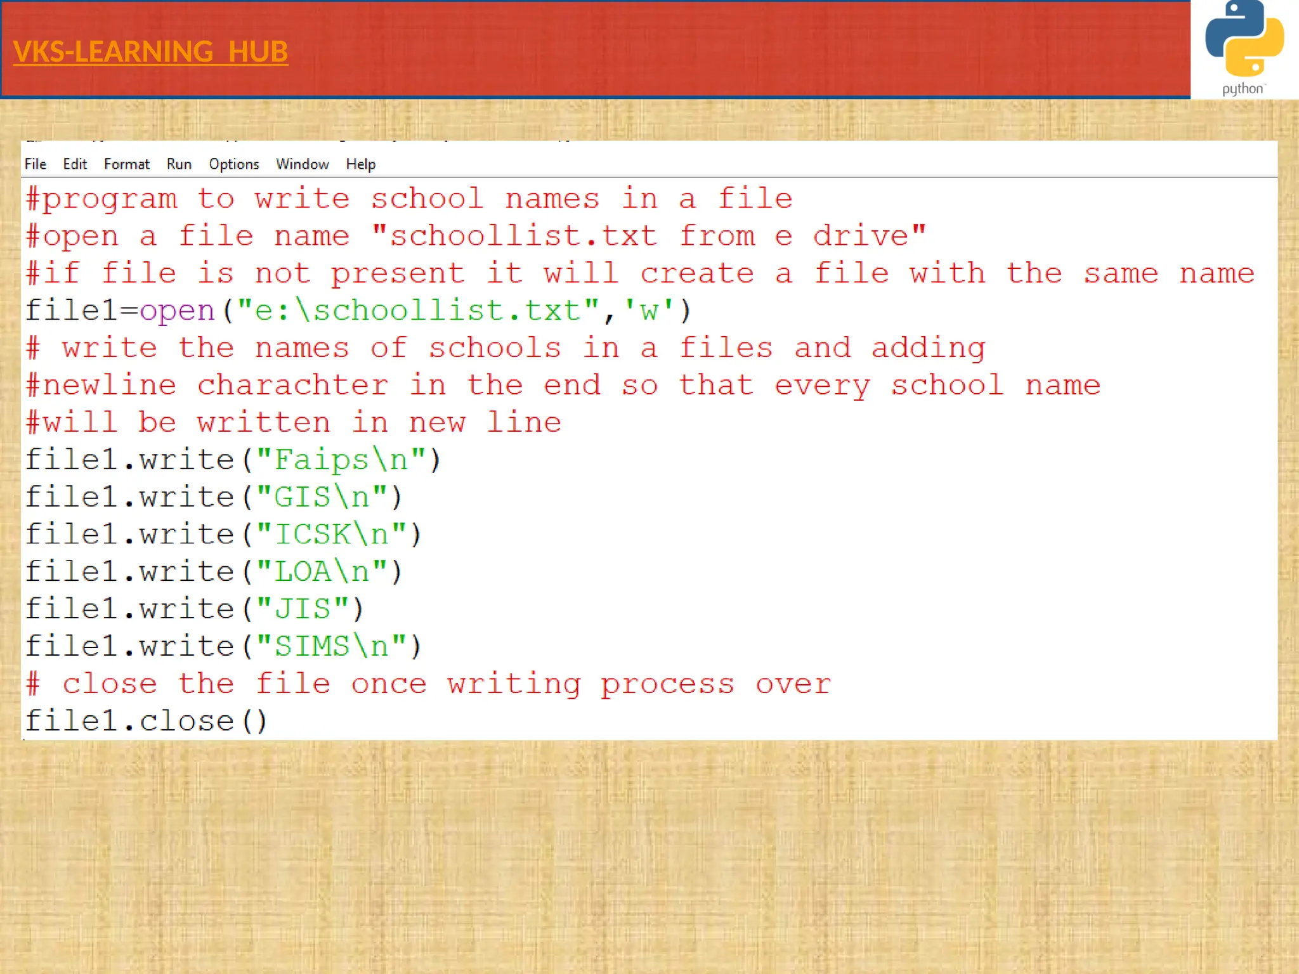Viewport: 1299px width, 974px height.
Task: Click the comment line starting '#open a file name'
Action: pos(476,237)
